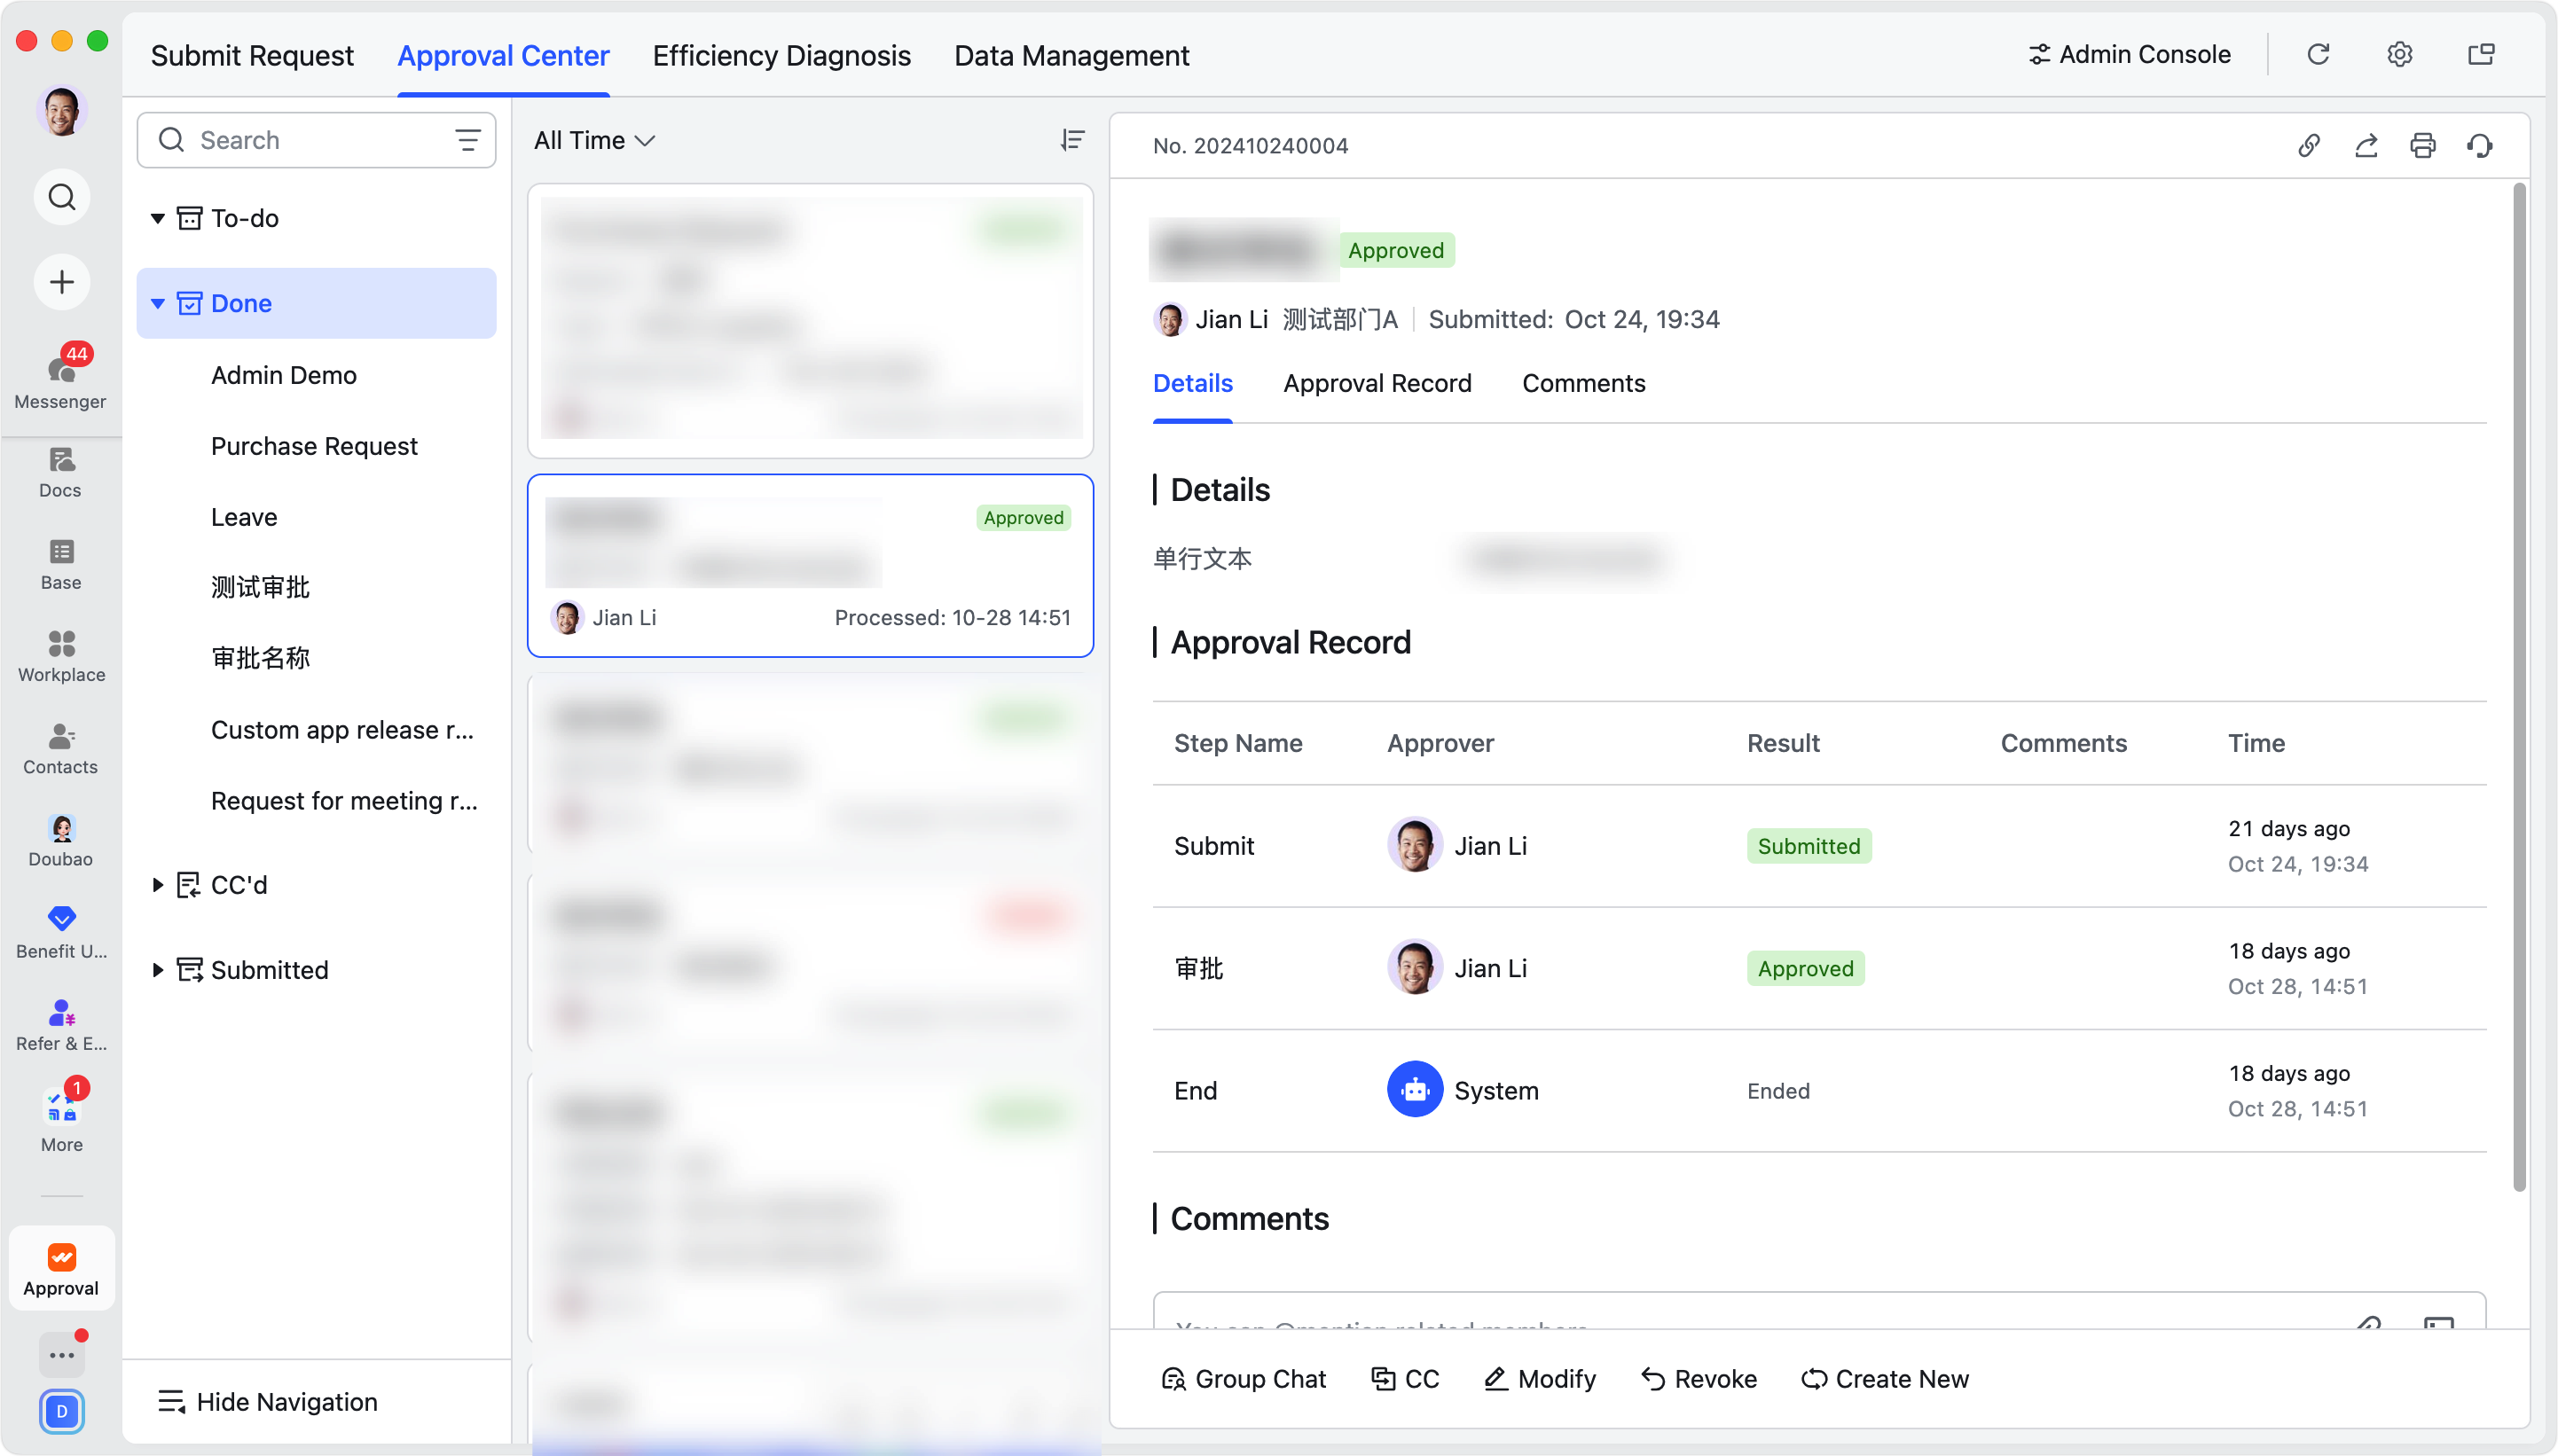The width and height of the screenshot is (2558, 1456).
Task: Open the Approval Record tab
Action: (x=1377, y=383)
